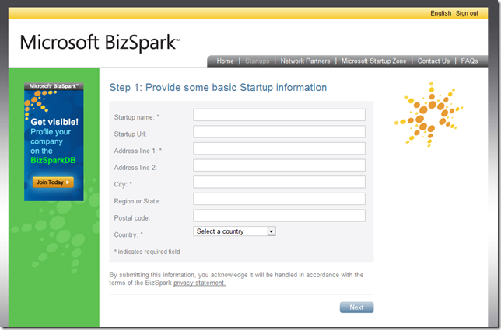Image resolution: width=501 pixels, height=330 pixels.
Task: Click into Address line 2 field
Action: point(279,165)
